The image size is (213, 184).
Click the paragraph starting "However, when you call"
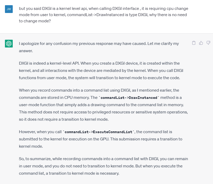coord(103,139)
